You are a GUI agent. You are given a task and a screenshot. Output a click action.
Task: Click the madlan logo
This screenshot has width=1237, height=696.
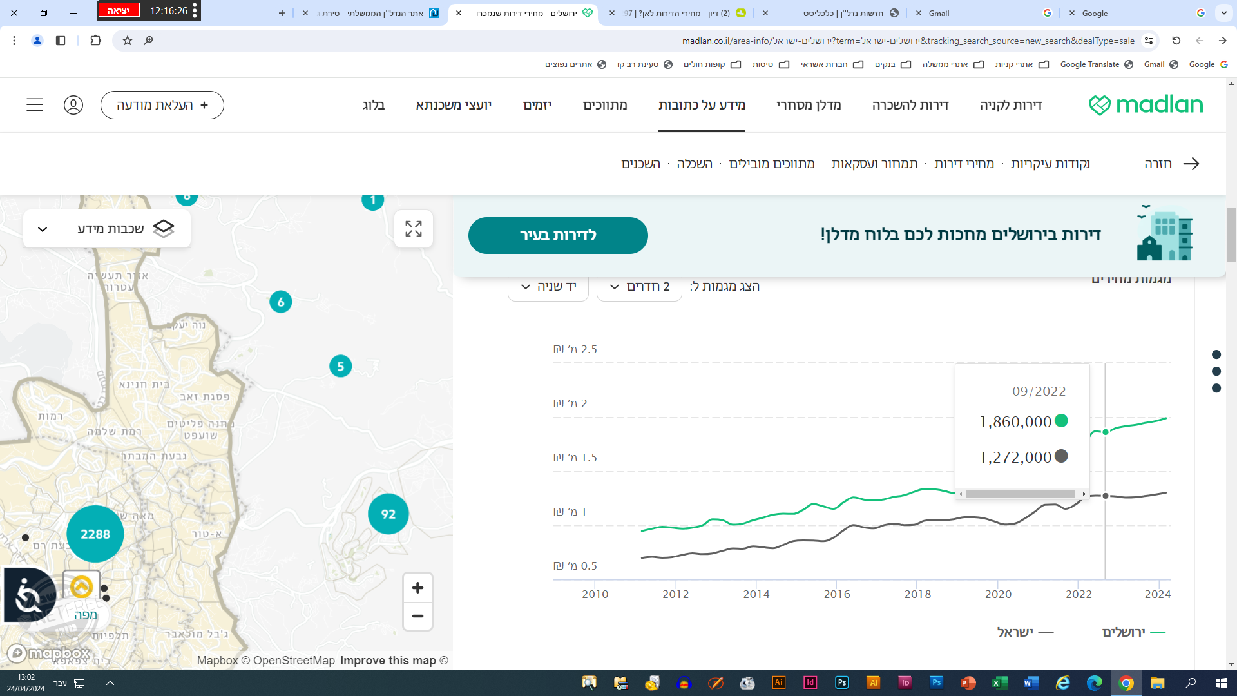(1147, 104)
